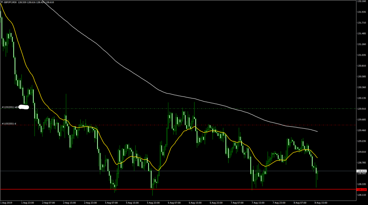The height and width of the screenshot is (205, 368).
Task: Click the 5 Aug 07:00 time label
Action: pos(111,202)
